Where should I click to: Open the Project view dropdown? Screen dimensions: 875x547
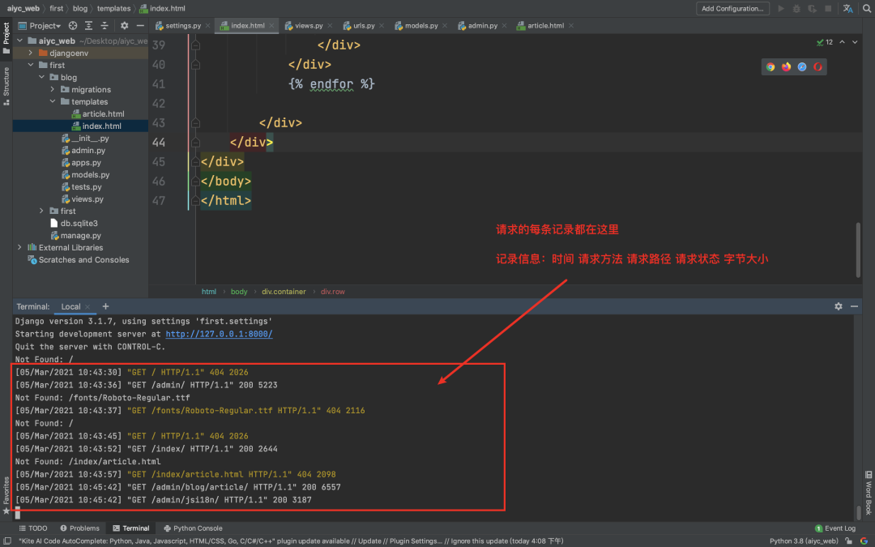click(x=39, y=26)
